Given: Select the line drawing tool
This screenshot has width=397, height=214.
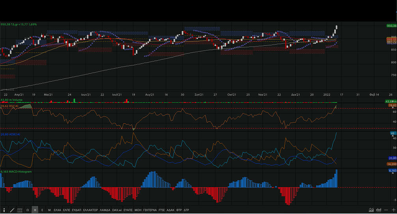Looking at the screenshot, I should (x=12, y=210).
